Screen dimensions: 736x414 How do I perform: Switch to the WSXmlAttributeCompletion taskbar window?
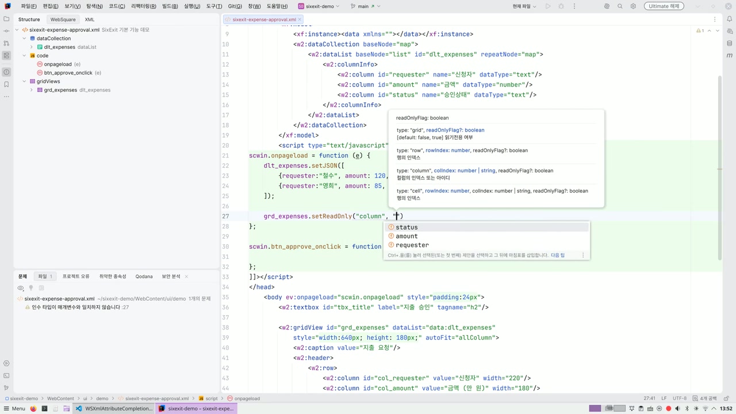click(114, 408)
